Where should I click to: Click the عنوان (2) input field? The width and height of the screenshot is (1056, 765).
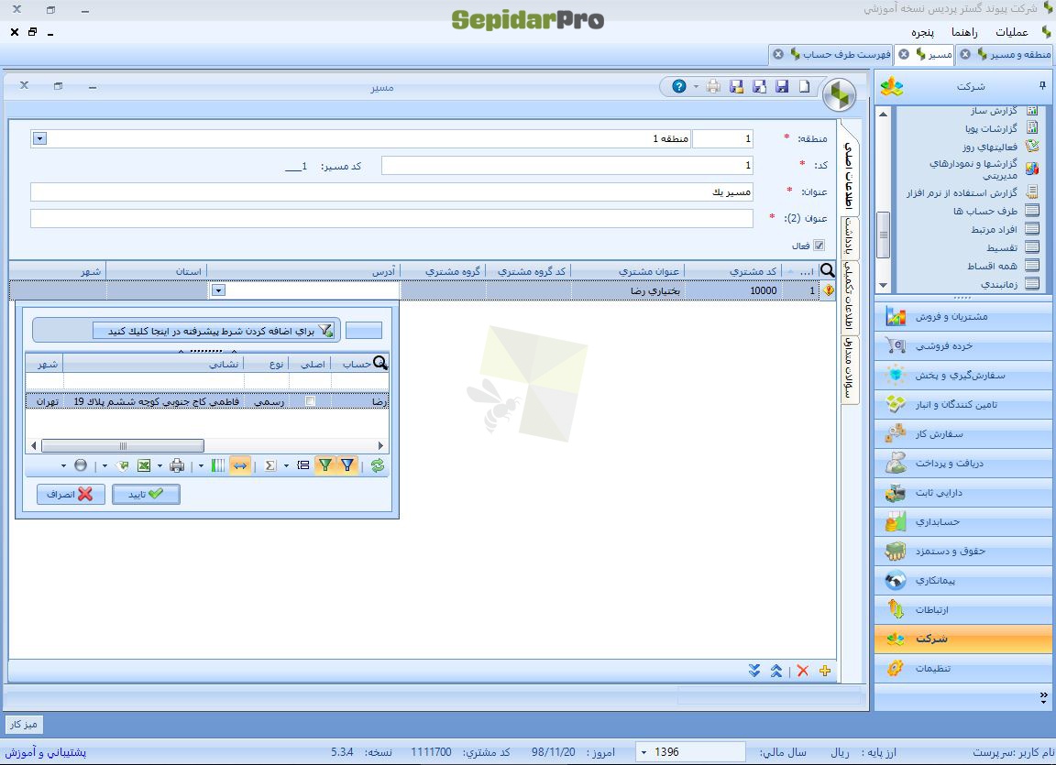pos(391,218)
